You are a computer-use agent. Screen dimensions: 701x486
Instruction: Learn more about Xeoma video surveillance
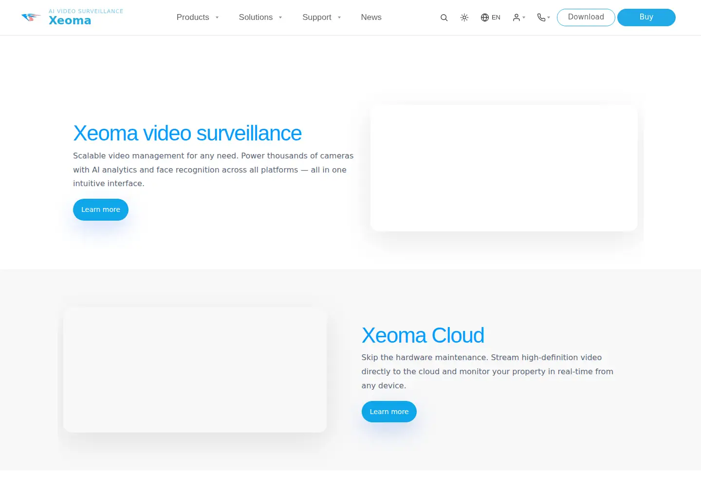click(x=101, y=209)
